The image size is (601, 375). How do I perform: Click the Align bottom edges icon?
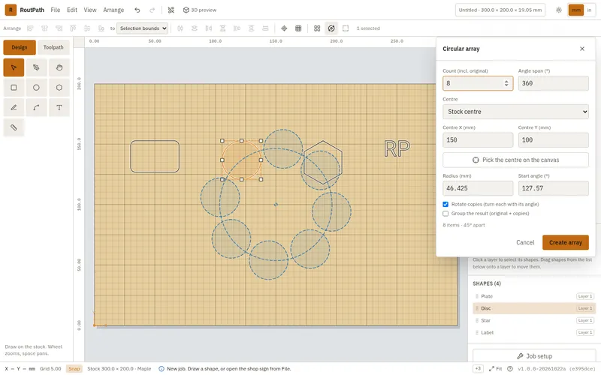click(x=101, y=28)
